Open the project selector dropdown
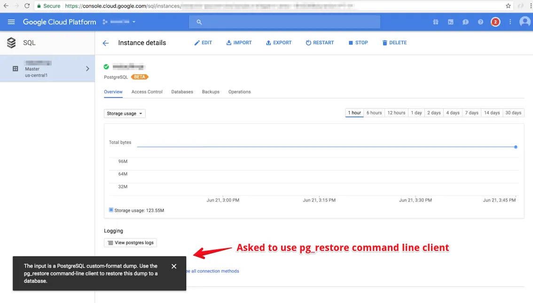This screenshot has width=533, height=303. coord(119,22)
